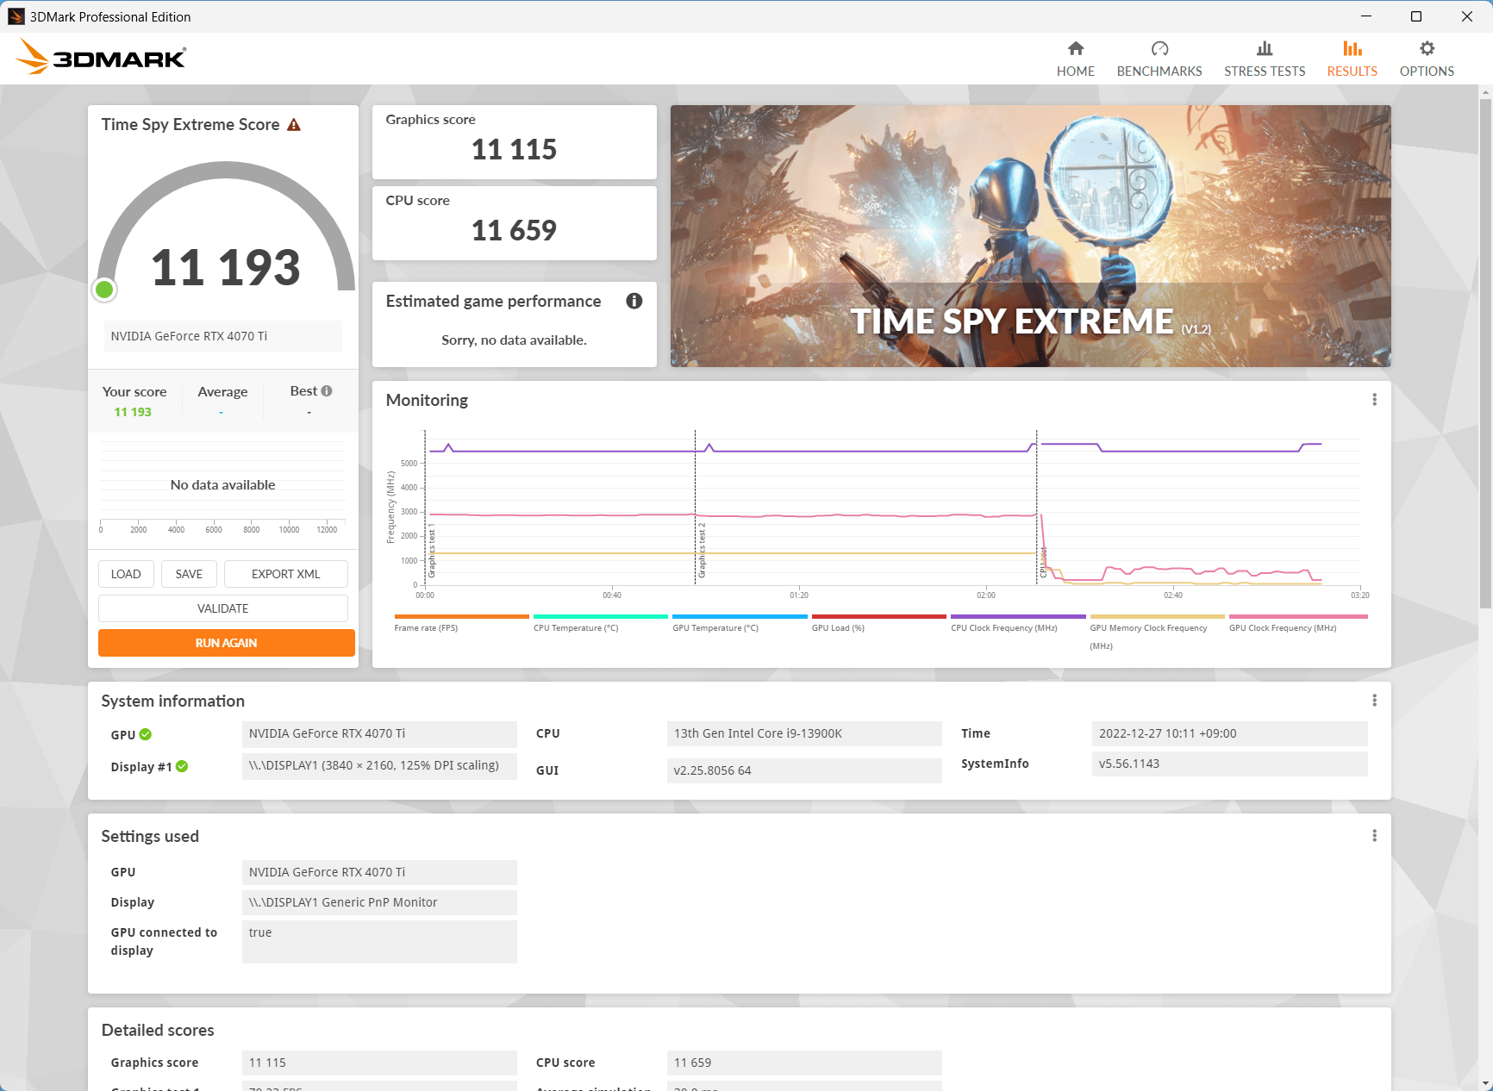Open the OPTIONS gear icon

(x=1427, y=48)
